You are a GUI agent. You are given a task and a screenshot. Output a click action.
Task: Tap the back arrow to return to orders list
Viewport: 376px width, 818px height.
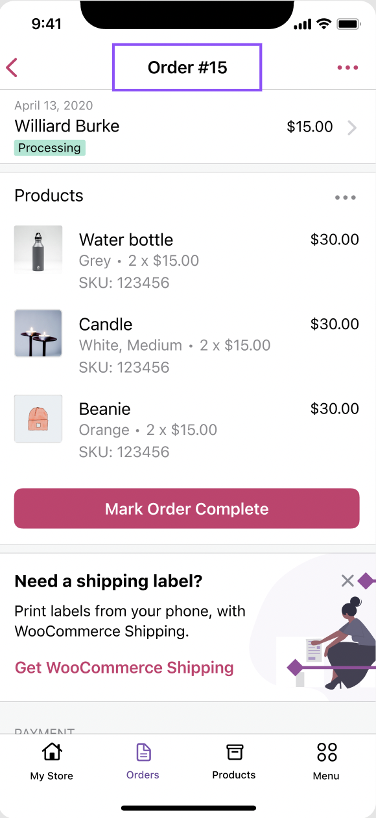point(12,67)
